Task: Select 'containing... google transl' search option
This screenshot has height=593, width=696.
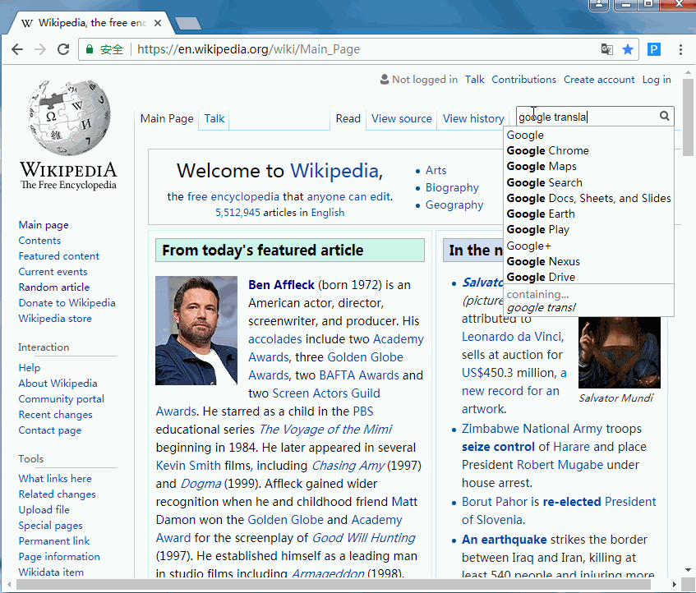Action: click(541, 301)
